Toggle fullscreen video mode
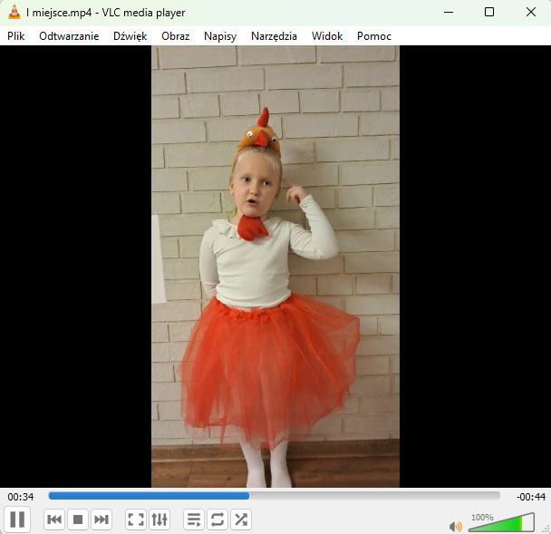 [x=136, y=519]
